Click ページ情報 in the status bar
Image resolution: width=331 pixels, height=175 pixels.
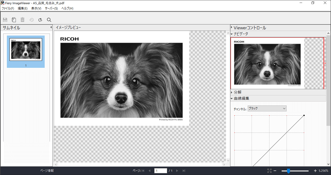[x=47, y=171]
